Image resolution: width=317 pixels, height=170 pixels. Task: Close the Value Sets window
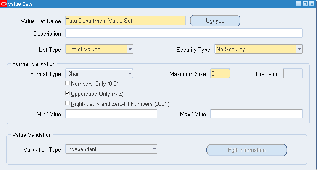(312, 4)
